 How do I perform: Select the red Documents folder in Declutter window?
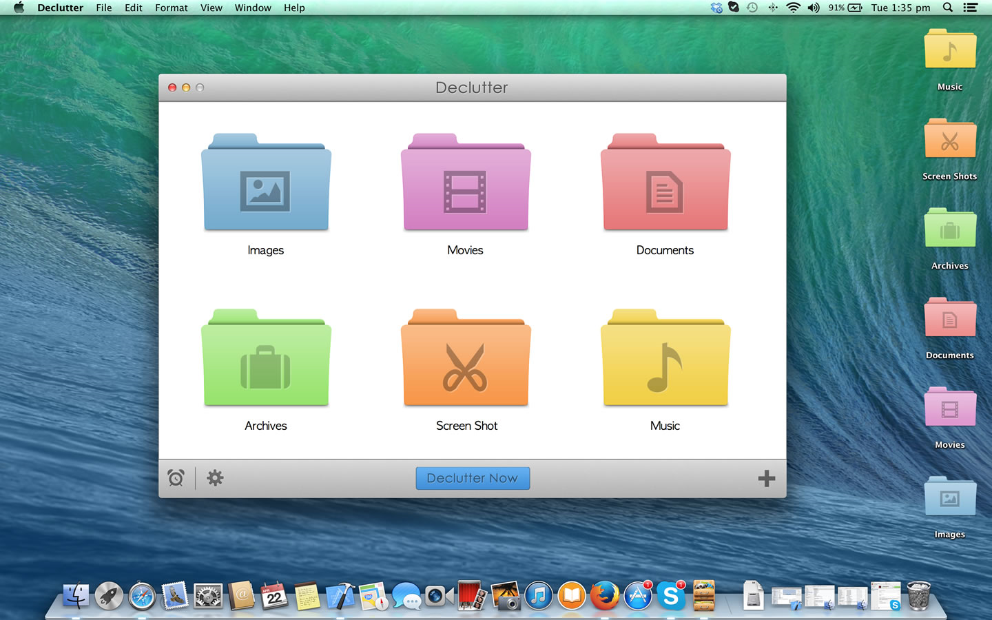665,182
